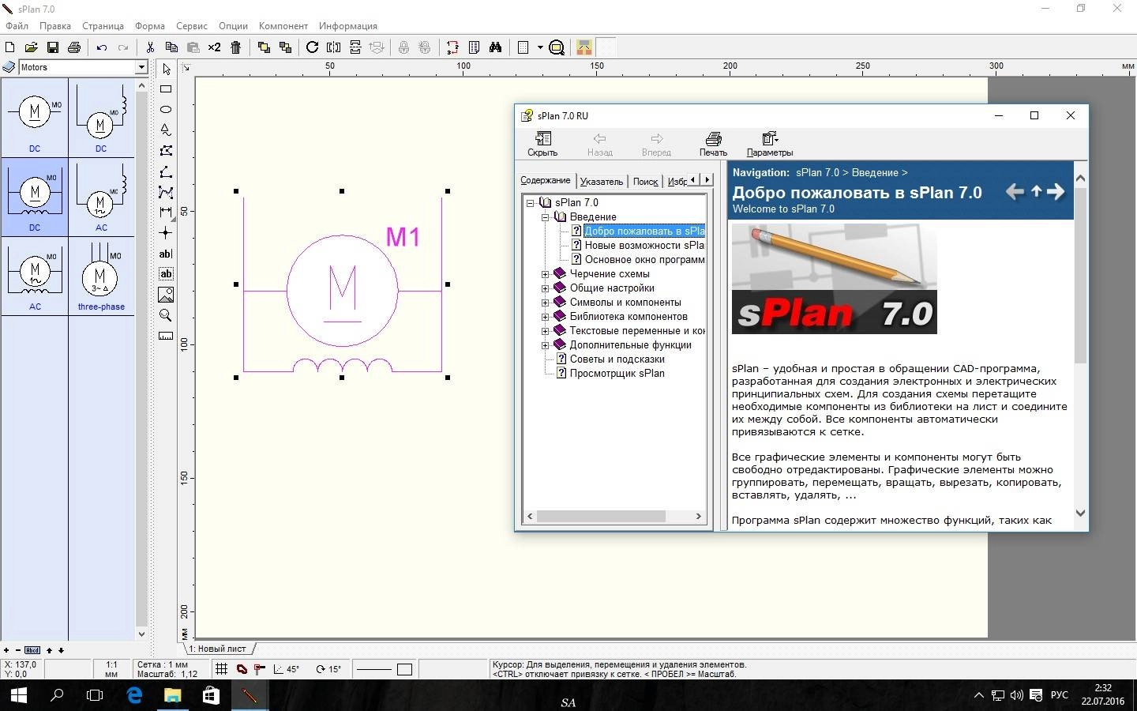Select the zoom magnifier tool in left toolbox
1137x711 pixels.
coord(166,315)
